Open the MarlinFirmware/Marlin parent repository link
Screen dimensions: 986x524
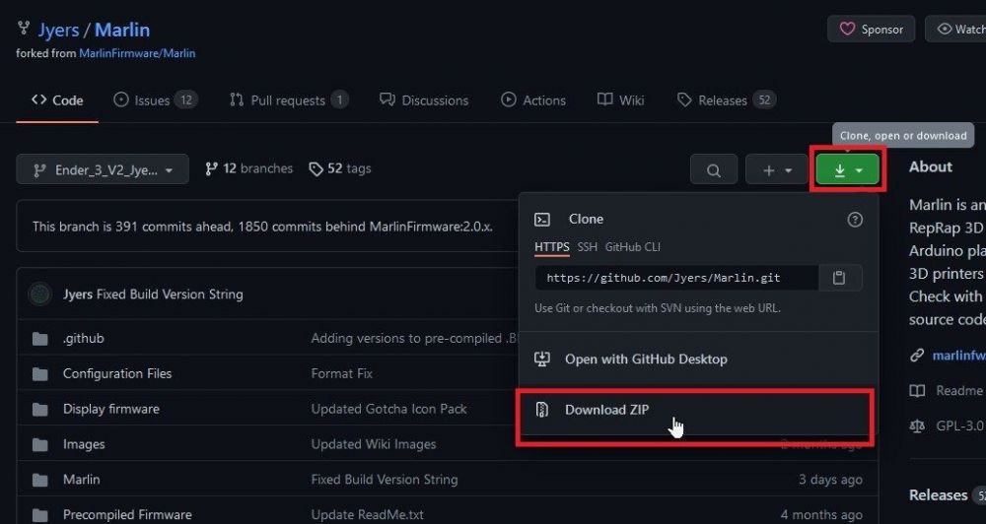click(137, 53)
